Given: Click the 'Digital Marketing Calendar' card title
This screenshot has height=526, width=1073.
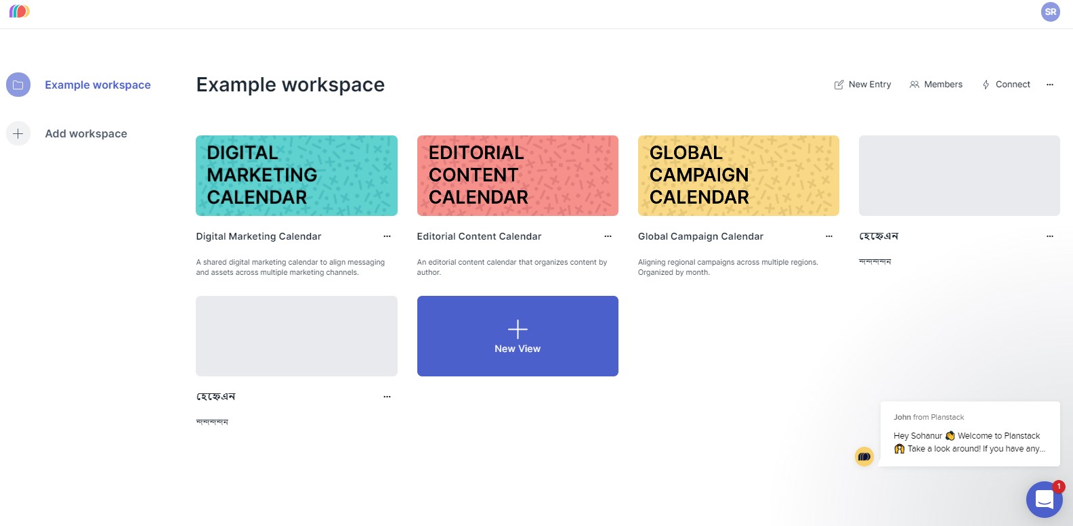Looking at the screenshot, I should coord(259,236).
